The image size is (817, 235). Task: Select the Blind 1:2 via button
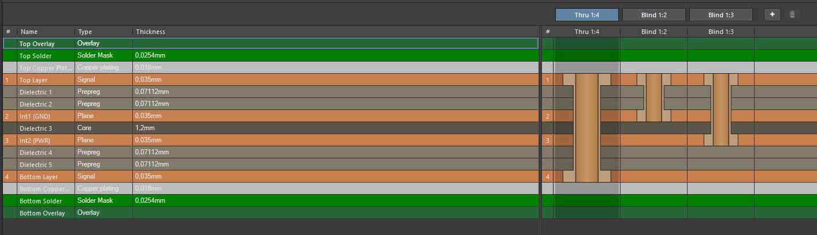653,15
